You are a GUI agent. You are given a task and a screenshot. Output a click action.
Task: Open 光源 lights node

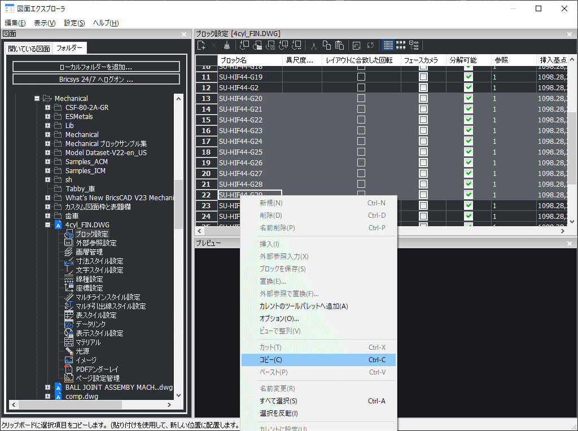coord(82,351)
